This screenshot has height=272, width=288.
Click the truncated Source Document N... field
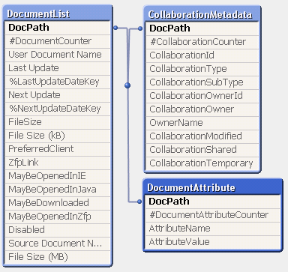click(58, 244)
